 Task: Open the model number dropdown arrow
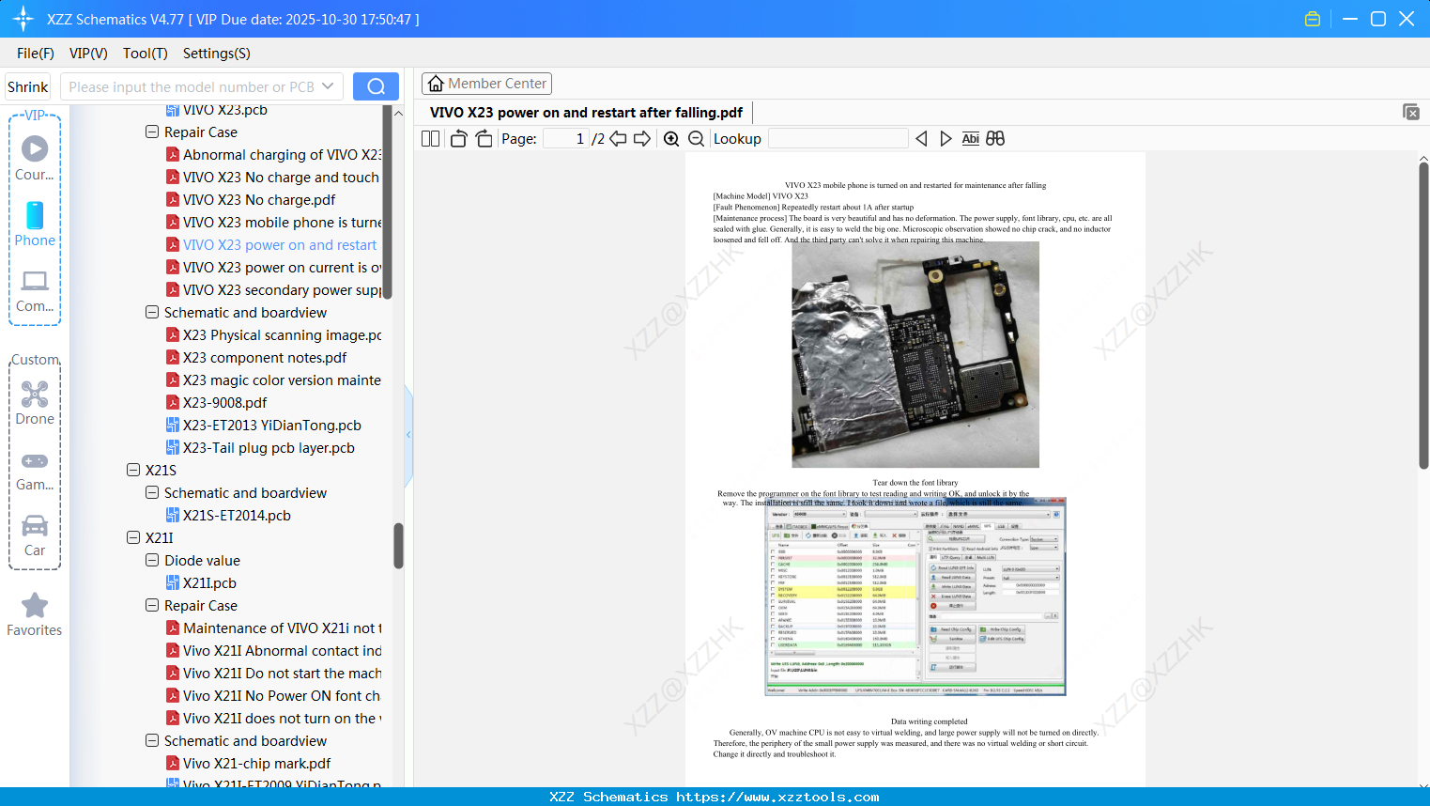[328, 86]
